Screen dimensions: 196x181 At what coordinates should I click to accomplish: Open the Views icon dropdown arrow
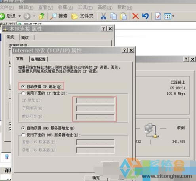173,16
